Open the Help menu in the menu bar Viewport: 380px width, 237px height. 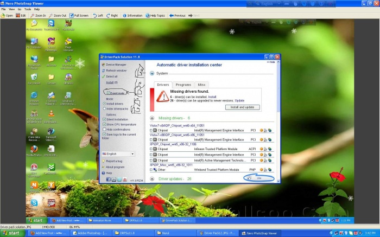point(37,9)
